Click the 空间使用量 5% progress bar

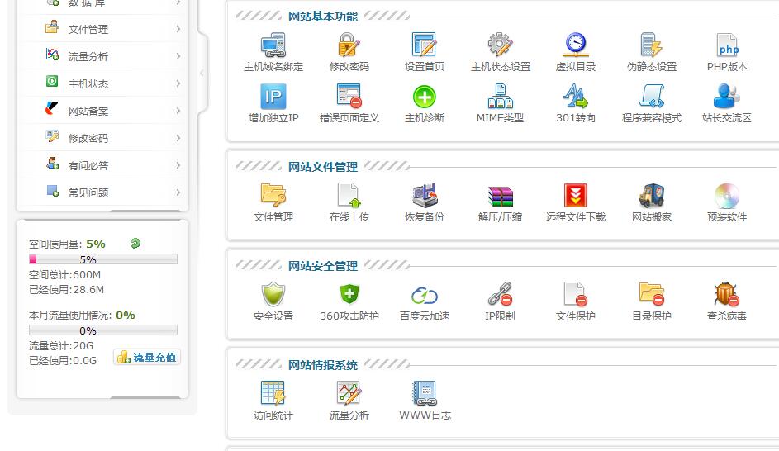tap(103, 259)
